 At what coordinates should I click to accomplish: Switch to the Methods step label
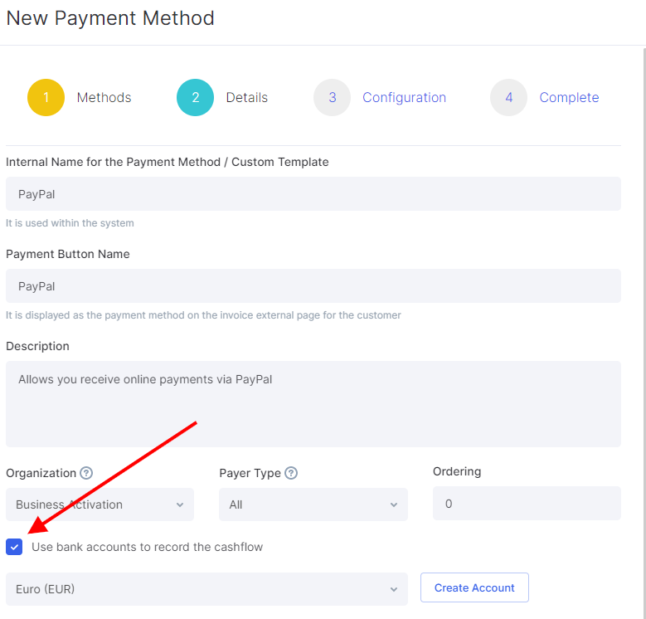pyautogui.click(x=104, y=97)
